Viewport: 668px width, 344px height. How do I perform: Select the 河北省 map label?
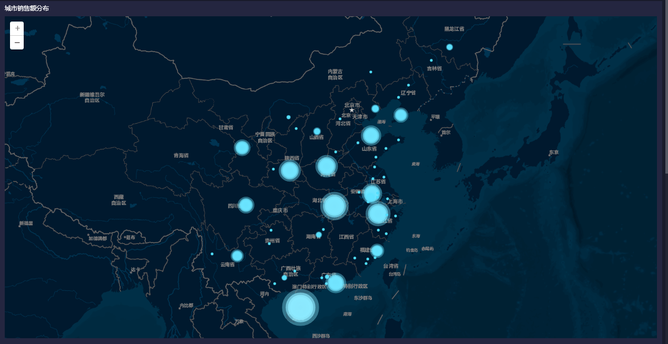pos(343,124)
